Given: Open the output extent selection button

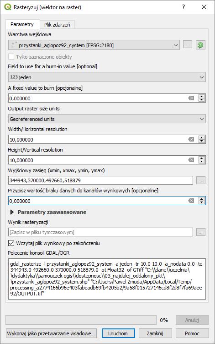Looking at the screenshot, I should point(201,180).
